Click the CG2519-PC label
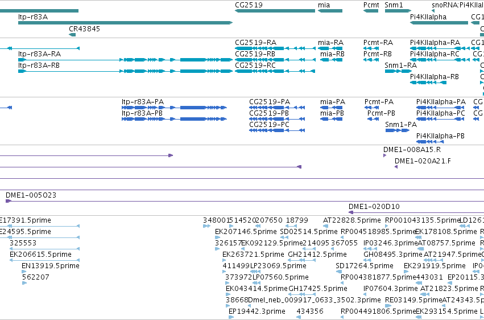484x320 pixels. [269, 125]
